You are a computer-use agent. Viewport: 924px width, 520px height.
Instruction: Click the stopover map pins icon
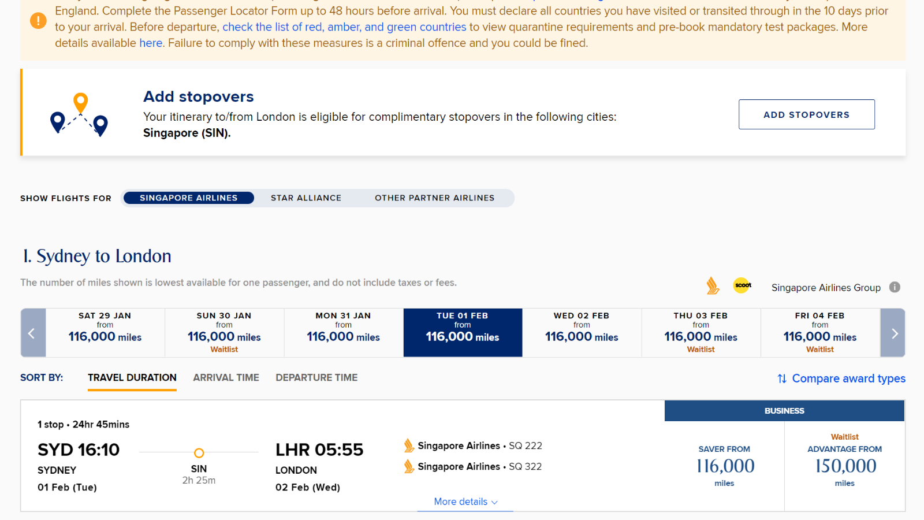(79, 114)
